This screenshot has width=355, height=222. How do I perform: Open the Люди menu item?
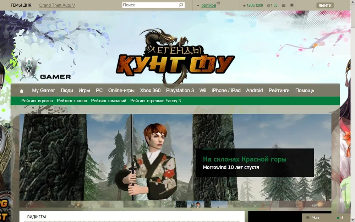point(67,90)
